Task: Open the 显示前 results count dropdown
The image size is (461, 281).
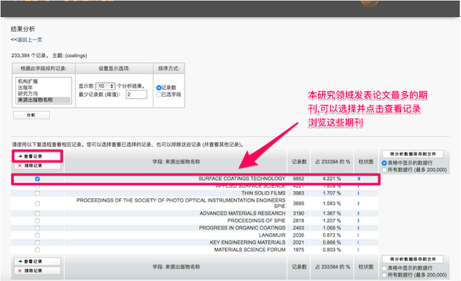Action: coord(104,86)
